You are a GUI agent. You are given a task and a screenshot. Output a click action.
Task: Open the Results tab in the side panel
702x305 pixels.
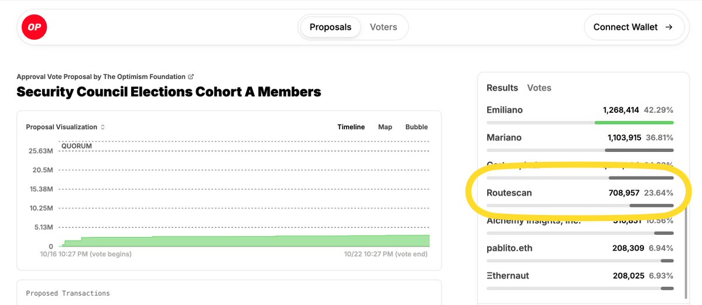point(502,88)
